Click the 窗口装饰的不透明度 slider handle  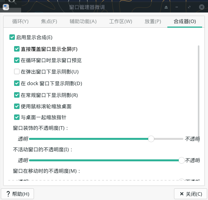pyautogui.click(x=151, y=139)
